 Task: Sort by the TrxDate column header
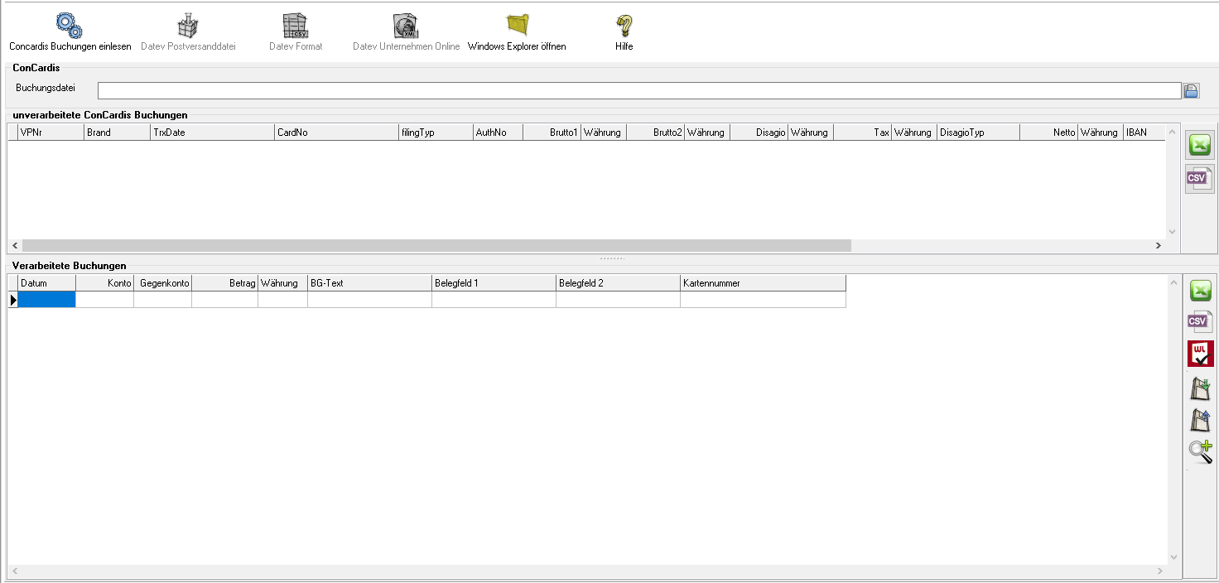pos(212,132)
